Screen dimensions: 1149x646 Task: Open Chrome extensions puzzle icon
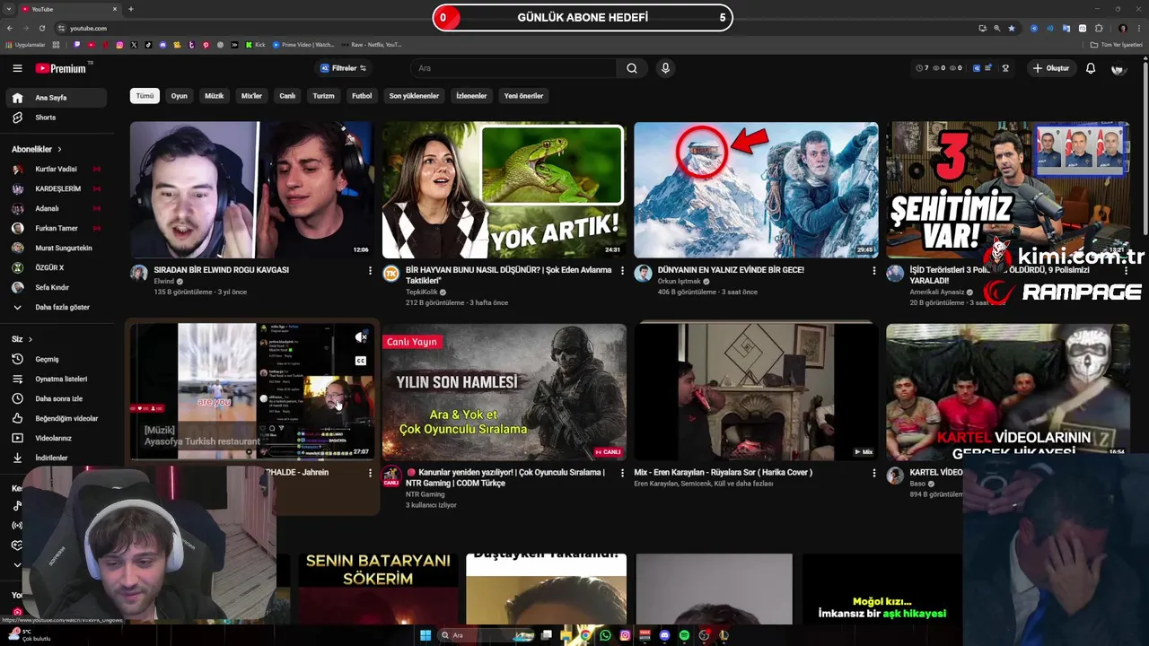pyautogui.click(x=1097, y=28)
